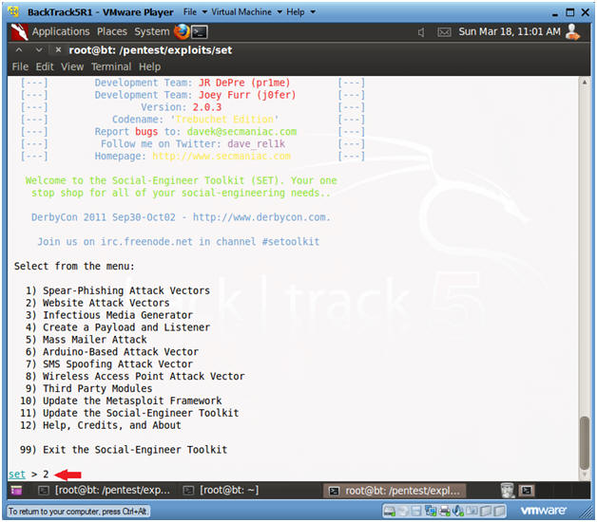The height and width of the screenshot is (522, 597).
Task: Open the Terminal menu in menu bar
Action: click(x=111, y=67)
